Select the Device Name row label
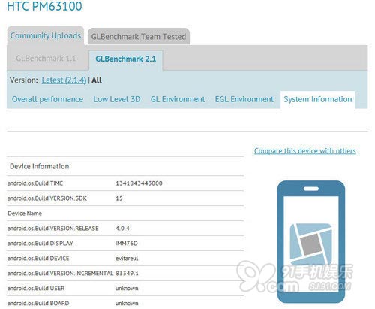Screen dimensions: 375x309 (25, 214)
